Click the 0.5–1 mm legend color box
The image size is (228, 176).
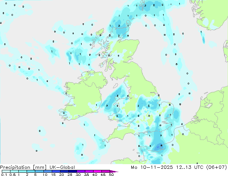coord(14,171)
